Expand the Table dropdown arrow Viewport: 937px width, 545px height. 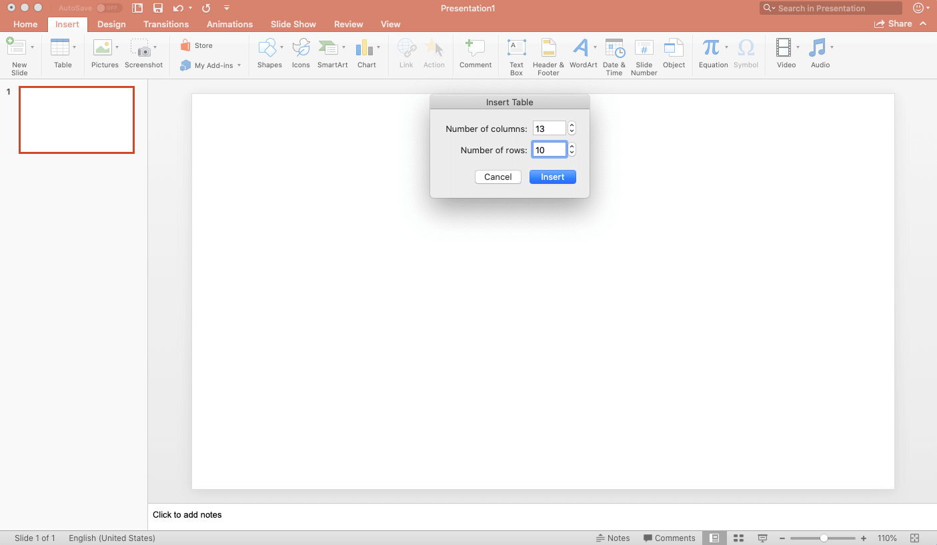point(74,47)
